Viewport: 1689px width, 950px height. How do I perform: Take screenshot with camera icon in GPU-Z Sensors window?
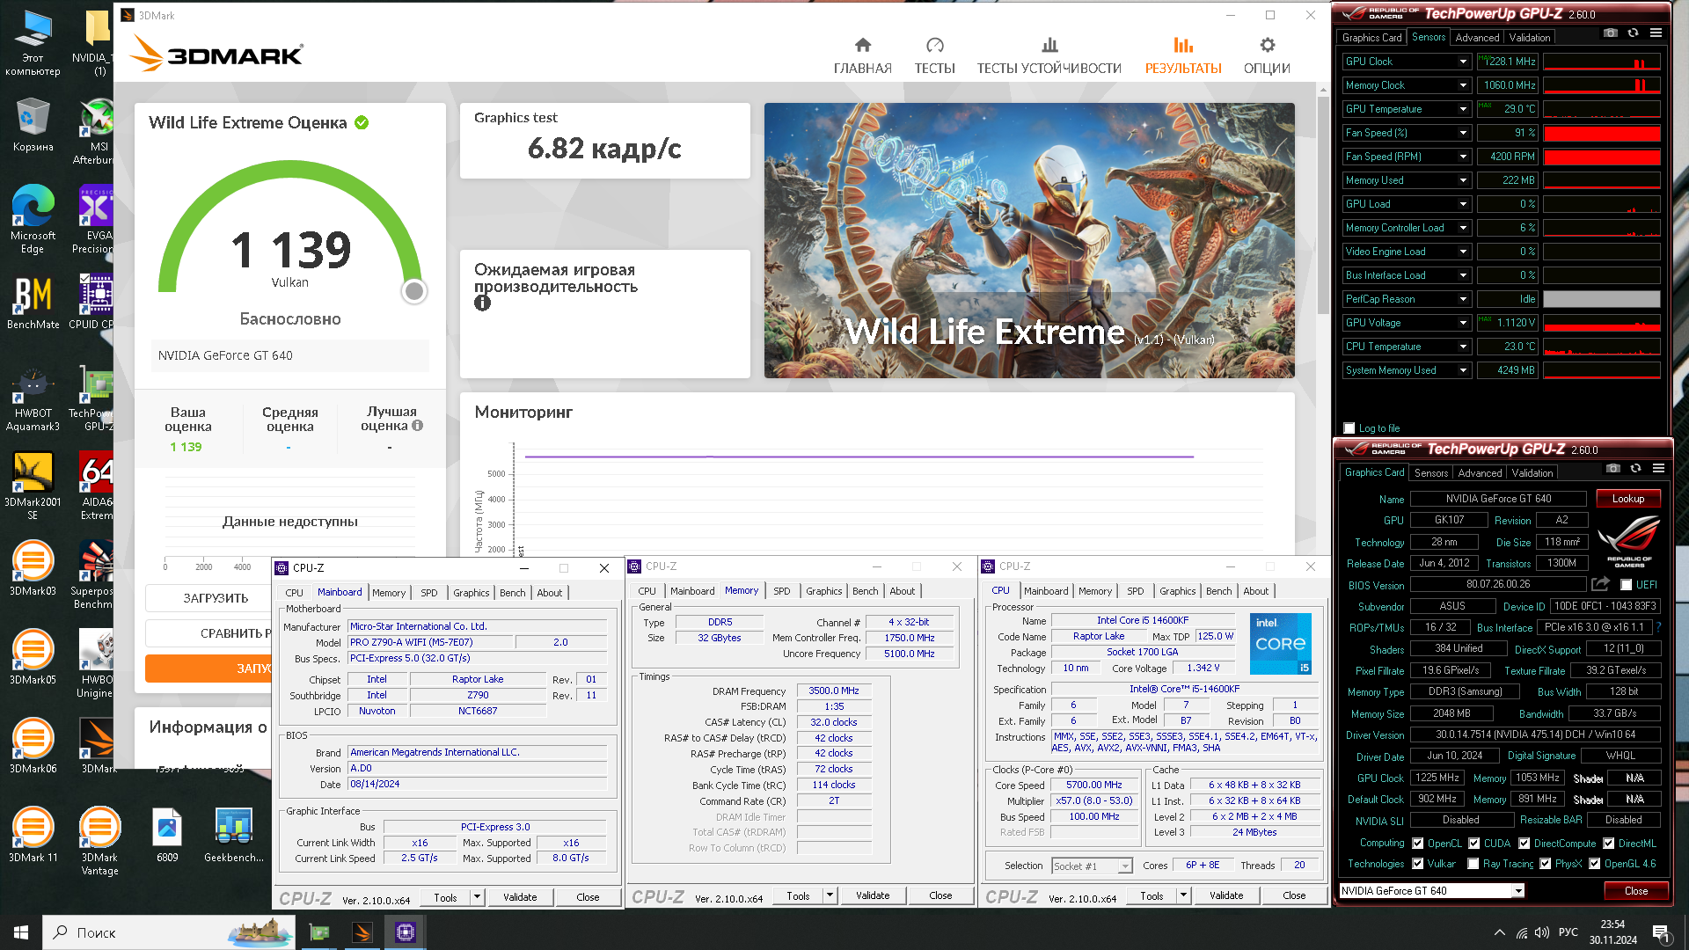[x=1610, y=33]
